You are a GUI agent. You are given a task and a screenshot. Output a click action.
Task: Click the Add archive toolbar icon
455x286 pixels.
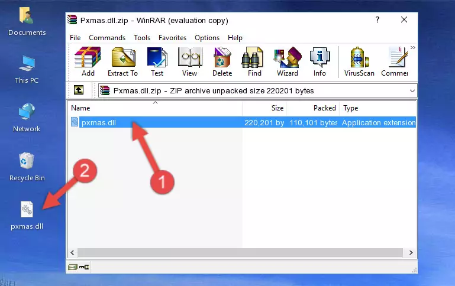88,61
